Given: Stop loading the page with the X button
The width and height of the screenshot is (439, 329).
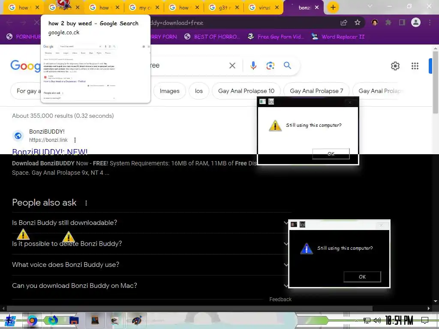Looking at the screenshot, I should point(37,22).
